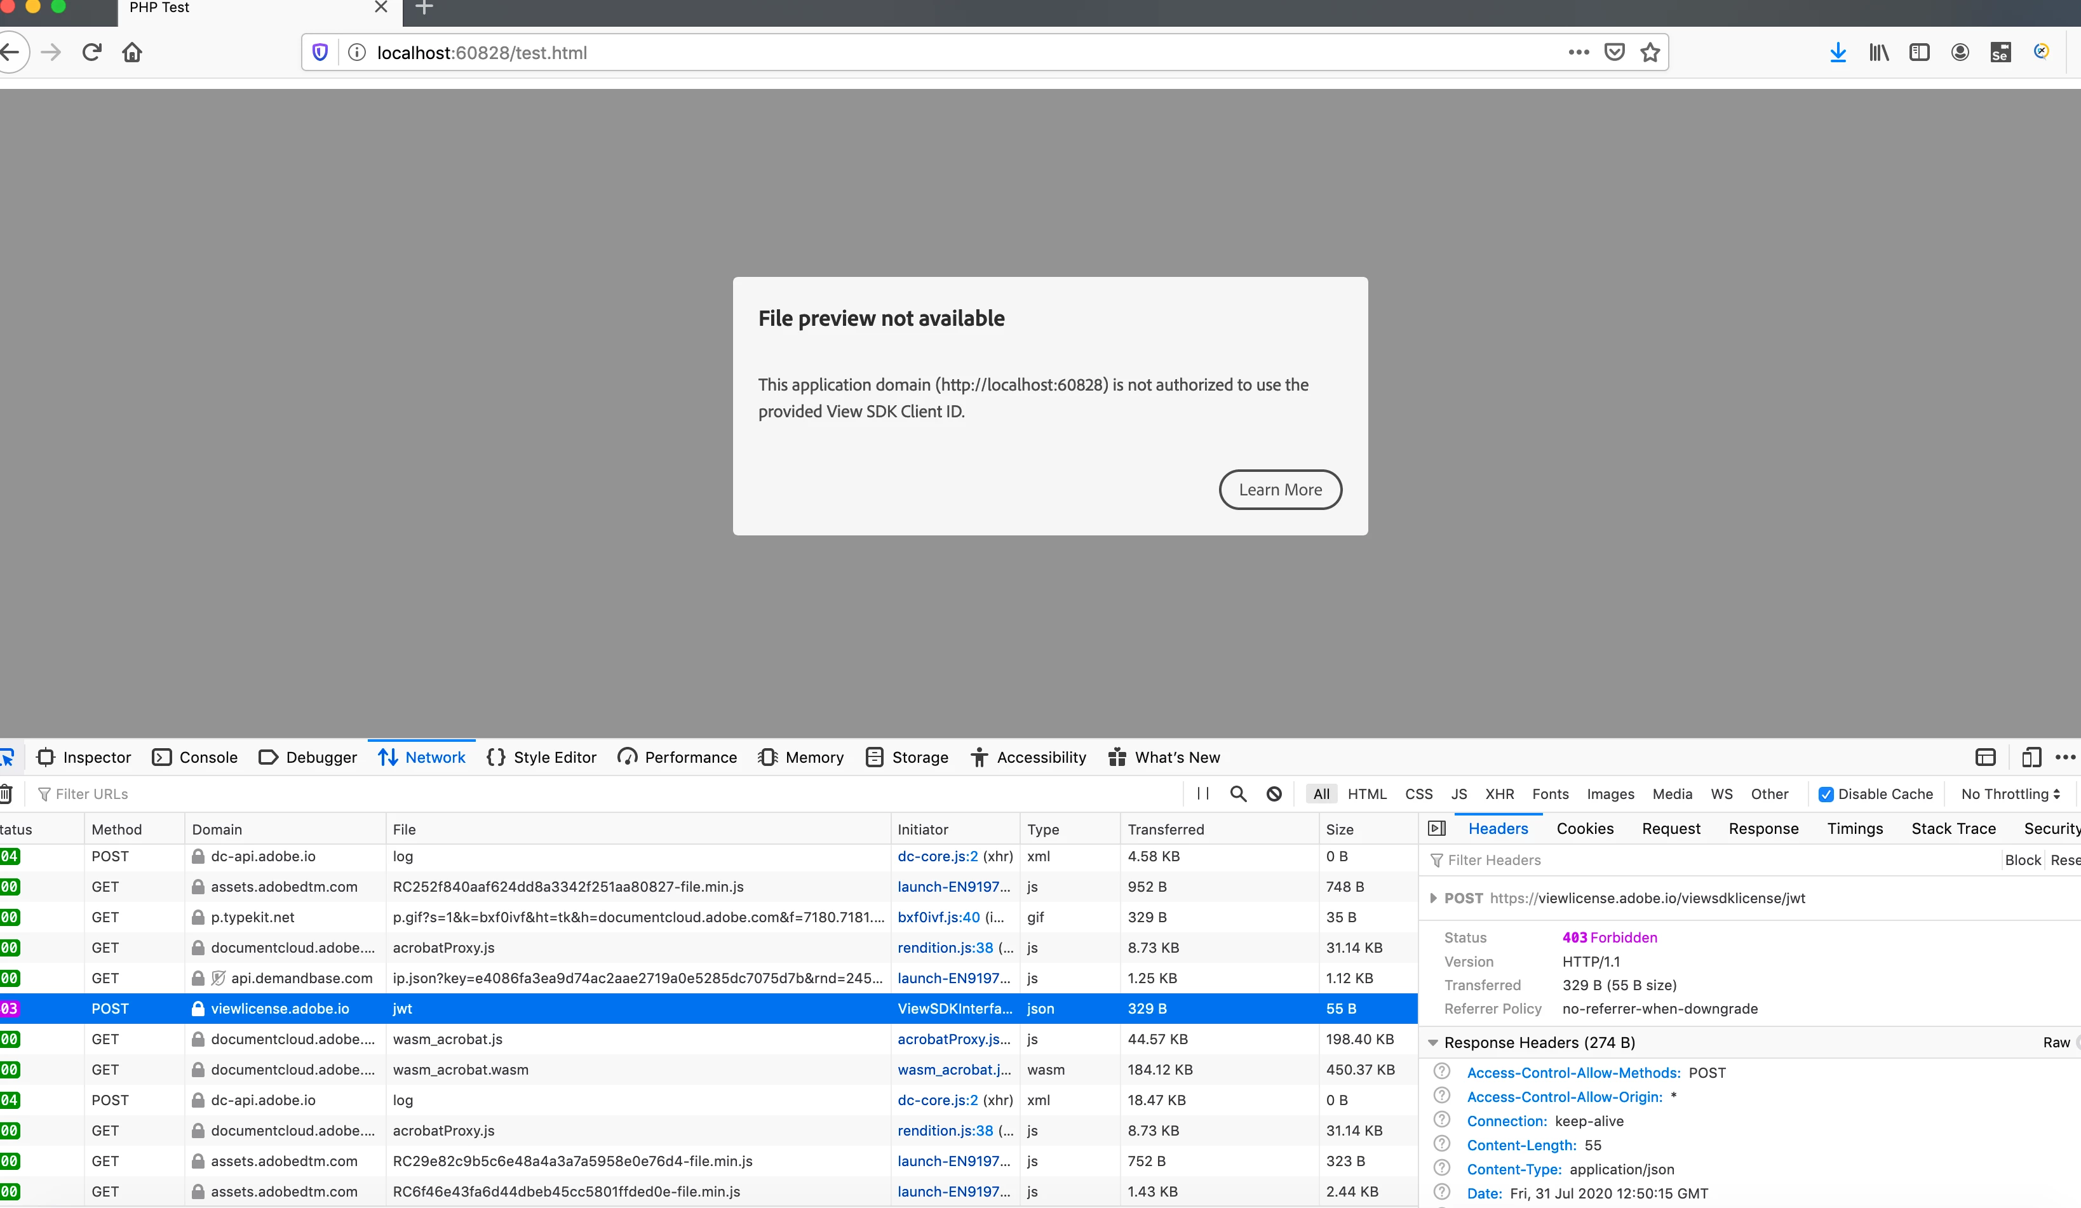
Task: Click the home icon in toolbar
Action: (x=132, y=52)
